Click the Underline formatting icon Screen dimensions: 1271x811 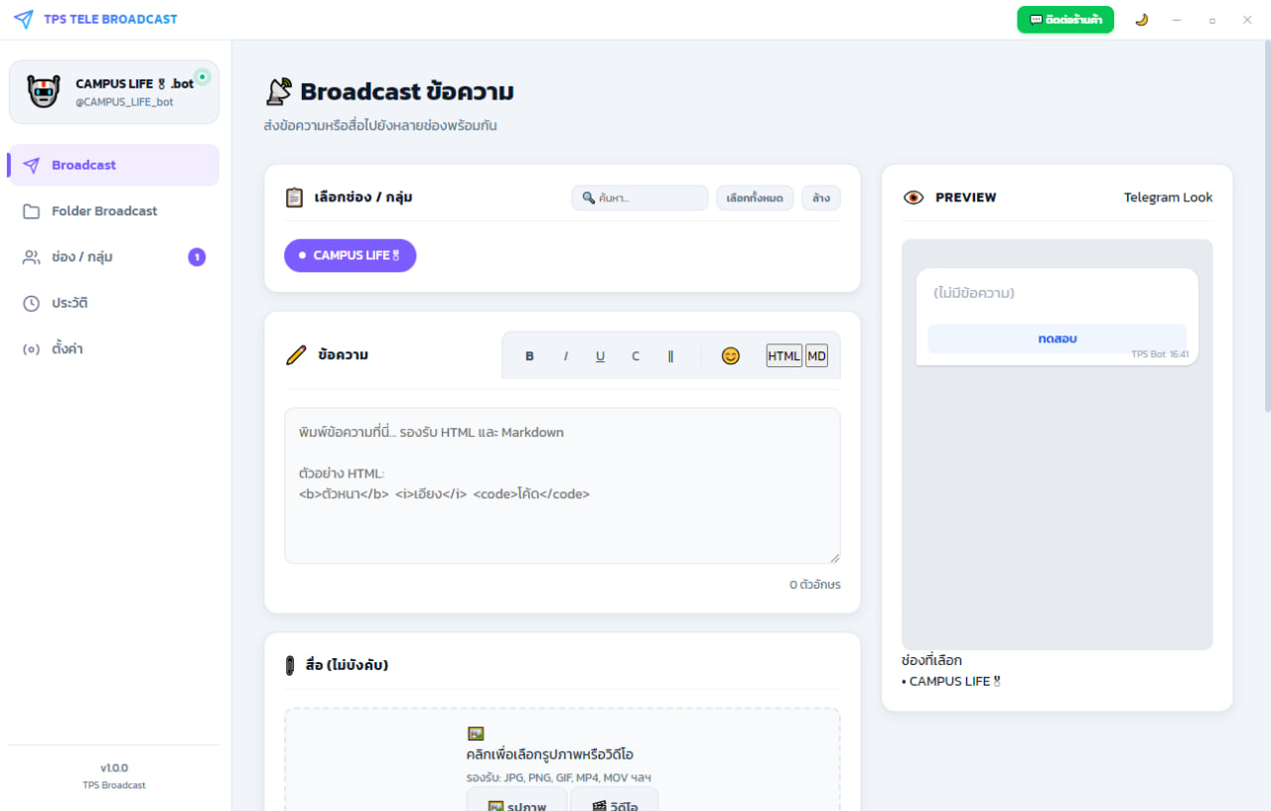[600, 356]
